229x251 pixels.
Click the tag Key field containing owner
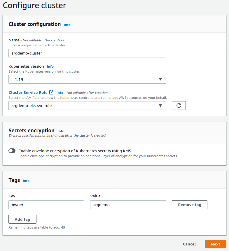pyautogui.click(x=46, y=205)
